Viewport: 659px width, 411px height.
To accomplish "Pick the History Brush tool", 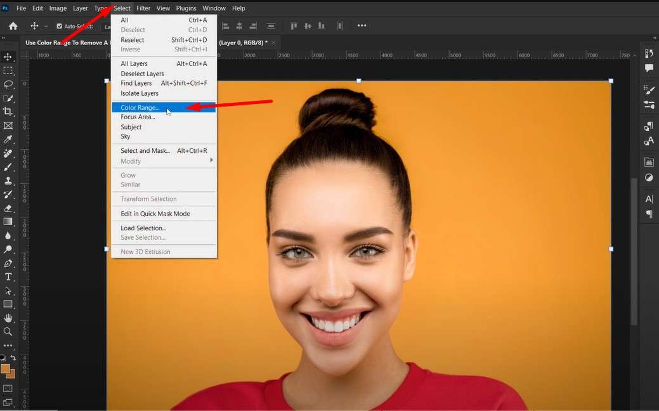I will (8, 195).
